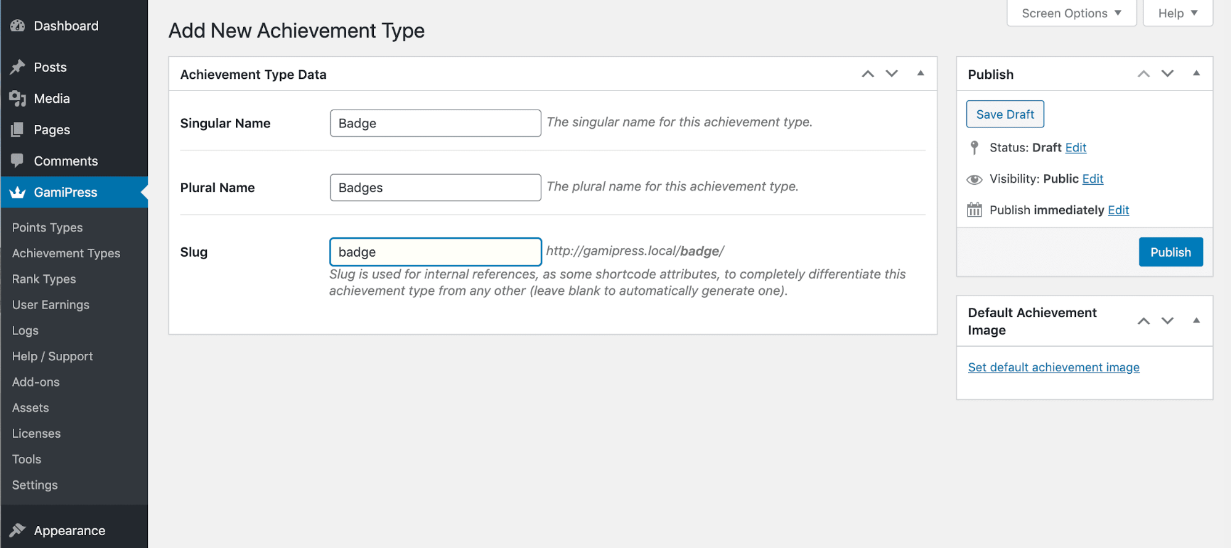This screenshot has height=548, width=1231.
Task: Open Add-ons submenu
Action: coord(36,382)
